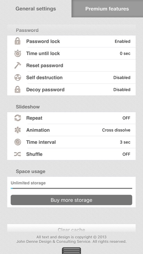Tap the Buy more storage button
143x254 pixels.
click(71, 200)
